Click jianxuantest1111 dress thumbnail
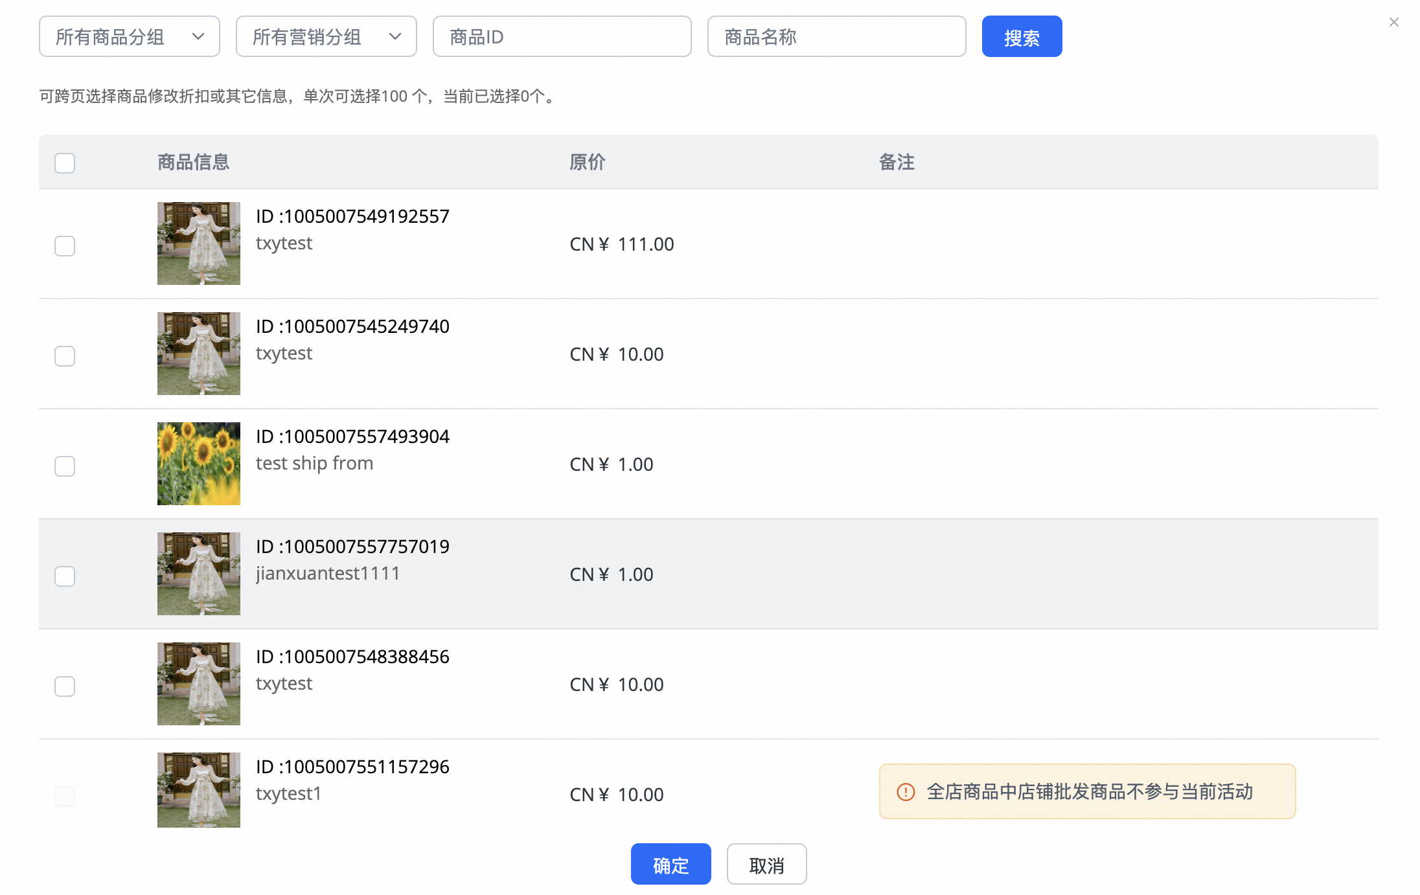The height and width of the screenshot is (895, 1420). [x=199, y=574]
